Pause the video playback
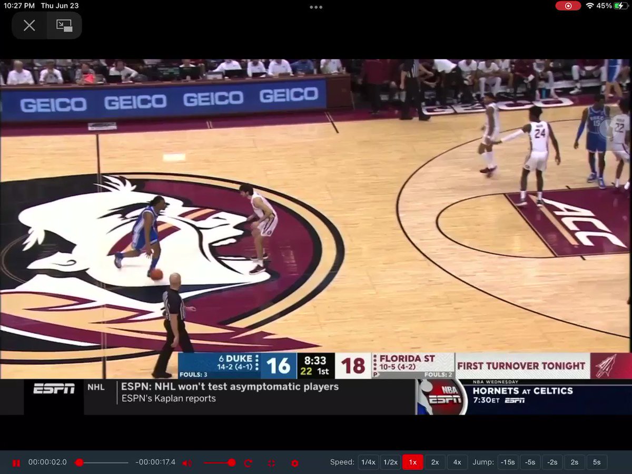632x474 pixels. (16, 463)
